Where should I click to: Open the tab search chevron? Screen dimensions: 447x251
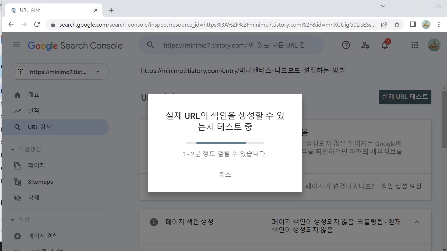[x=383, y=6]
